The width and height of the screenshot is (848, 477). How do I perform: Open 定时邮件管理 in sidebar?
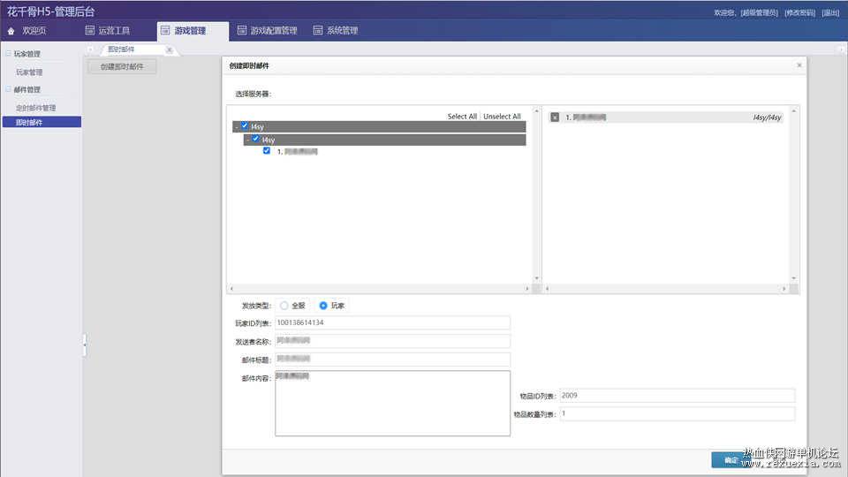click(x=35, y=108)
